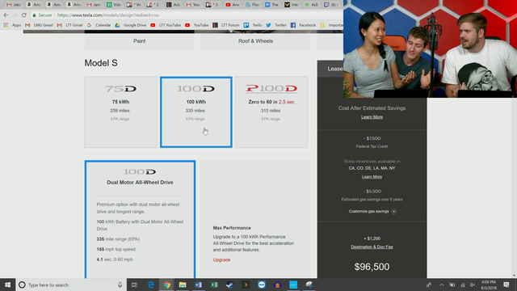Open TeamViewer from the taskbar
This screenshot has height=291, width=517.
262,285
